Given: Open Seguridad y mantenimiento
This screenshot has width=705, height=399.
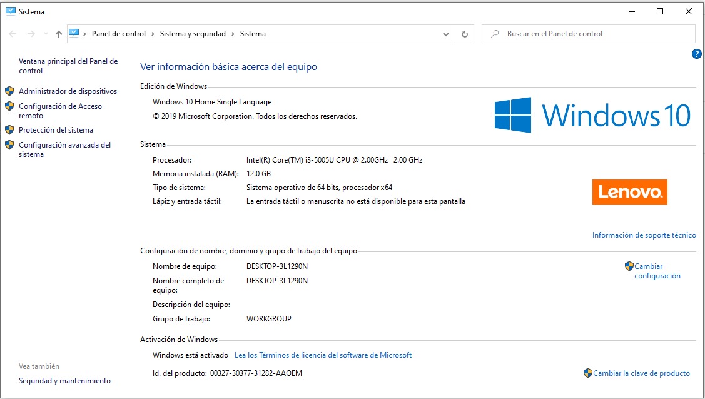Looking at the screenshot, I should coord(64,381).
